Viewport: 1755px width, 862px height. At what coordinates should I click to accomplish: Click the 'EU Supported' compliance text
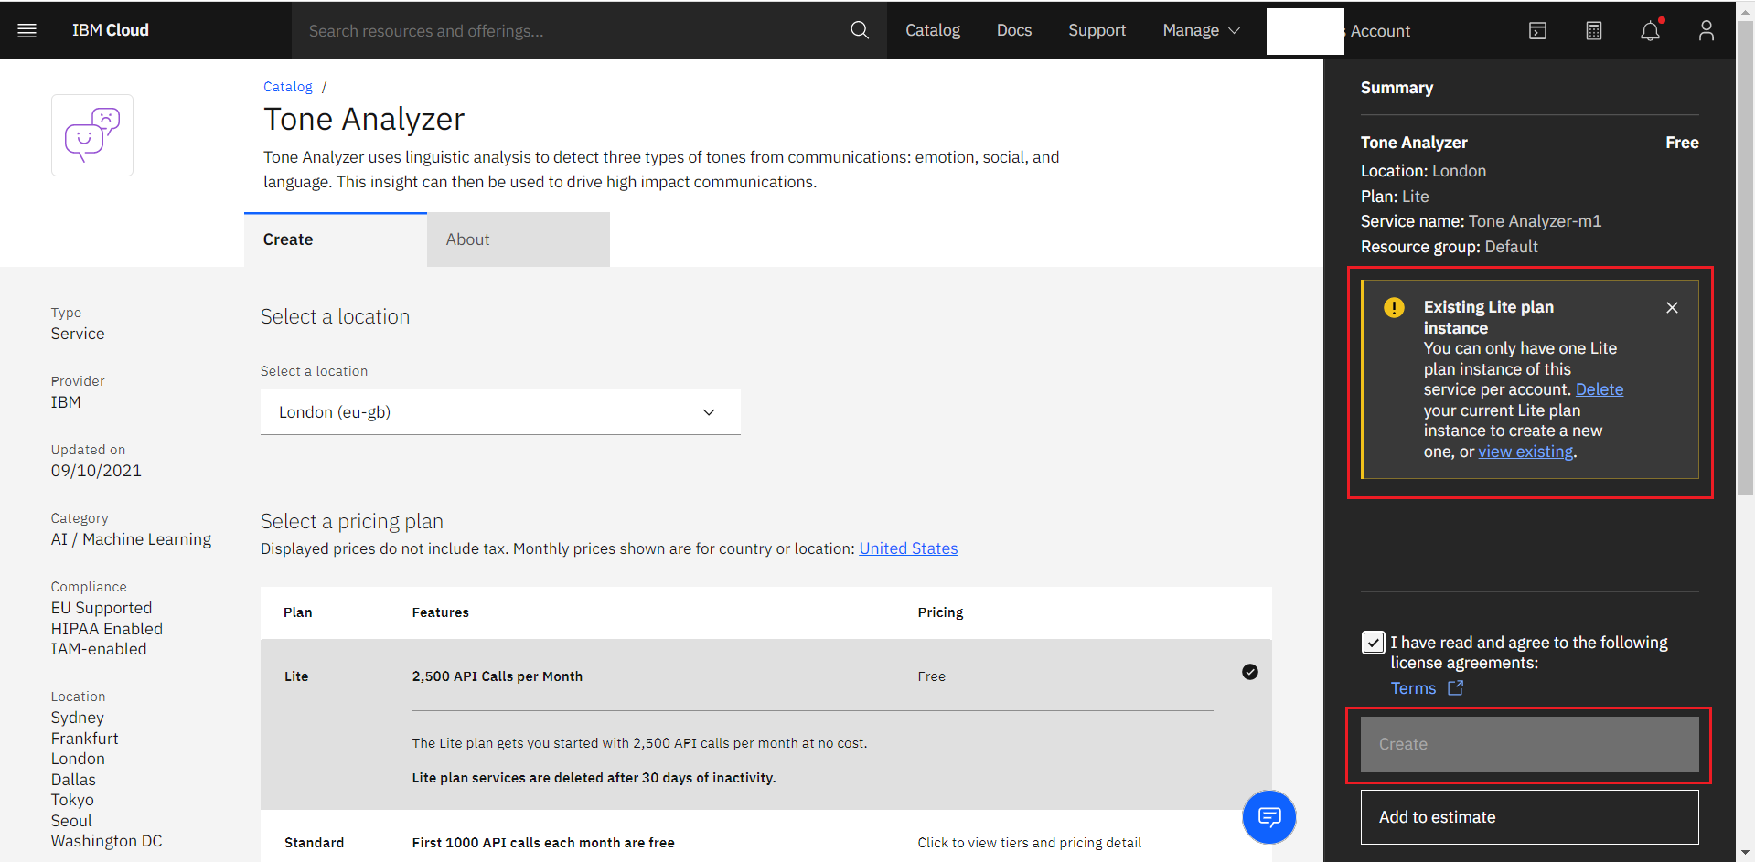tap(102, 608)
